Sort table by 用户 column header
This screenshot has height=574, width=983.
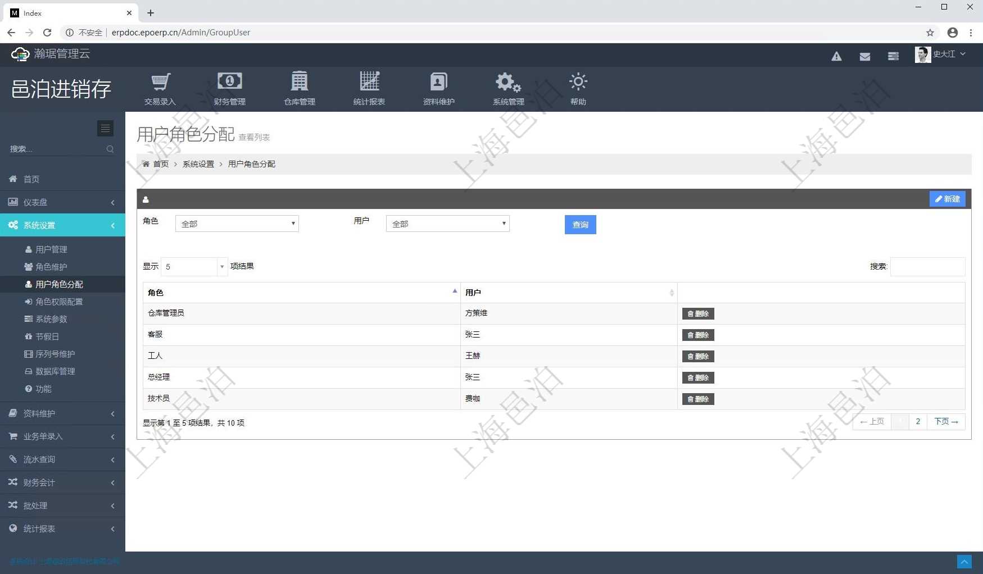coord(568,293)
